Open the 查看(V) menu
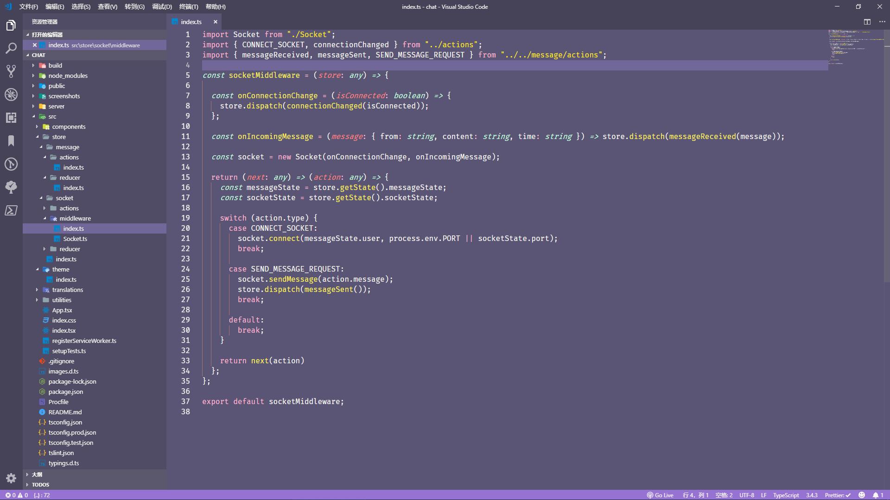 pyautogui.click(x=107, y=6)
